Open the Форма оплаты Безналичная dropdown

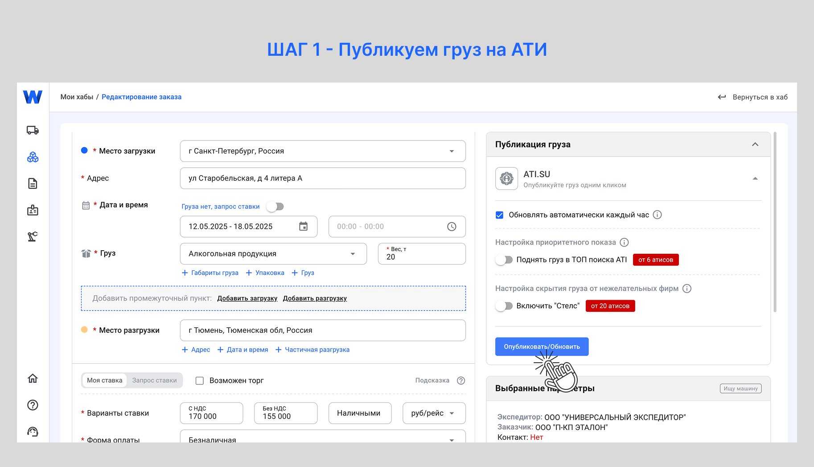[323, 437]
